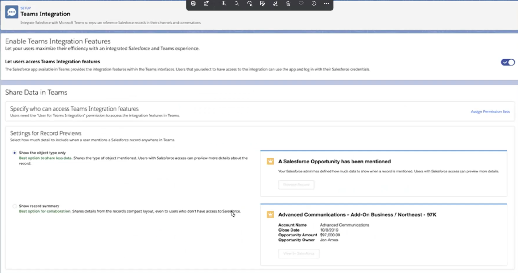This screenshot has width=518, height=273.
Task: Select the draw pen tool in toolbar
Action: click(275, 3)
